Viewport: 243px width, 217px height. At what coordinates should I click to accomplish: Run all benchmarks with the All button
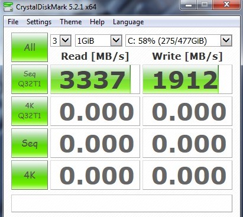(30, 47)
